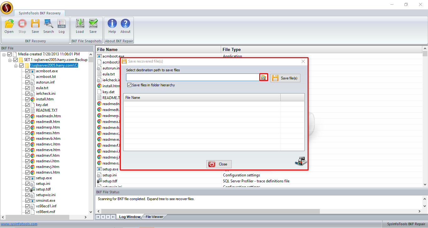Toggle Save files in folder hierarchy checkbox

coord(129,85)
